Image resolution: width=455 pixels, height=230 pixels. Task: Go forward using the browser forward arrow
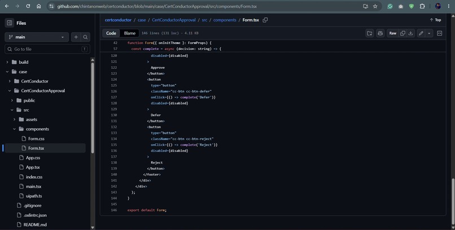tap(17, 6)
